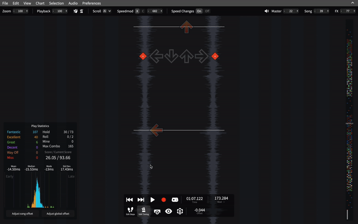
Task: Select the left red diamond snap indicator
Action: [x=143, y=56]
